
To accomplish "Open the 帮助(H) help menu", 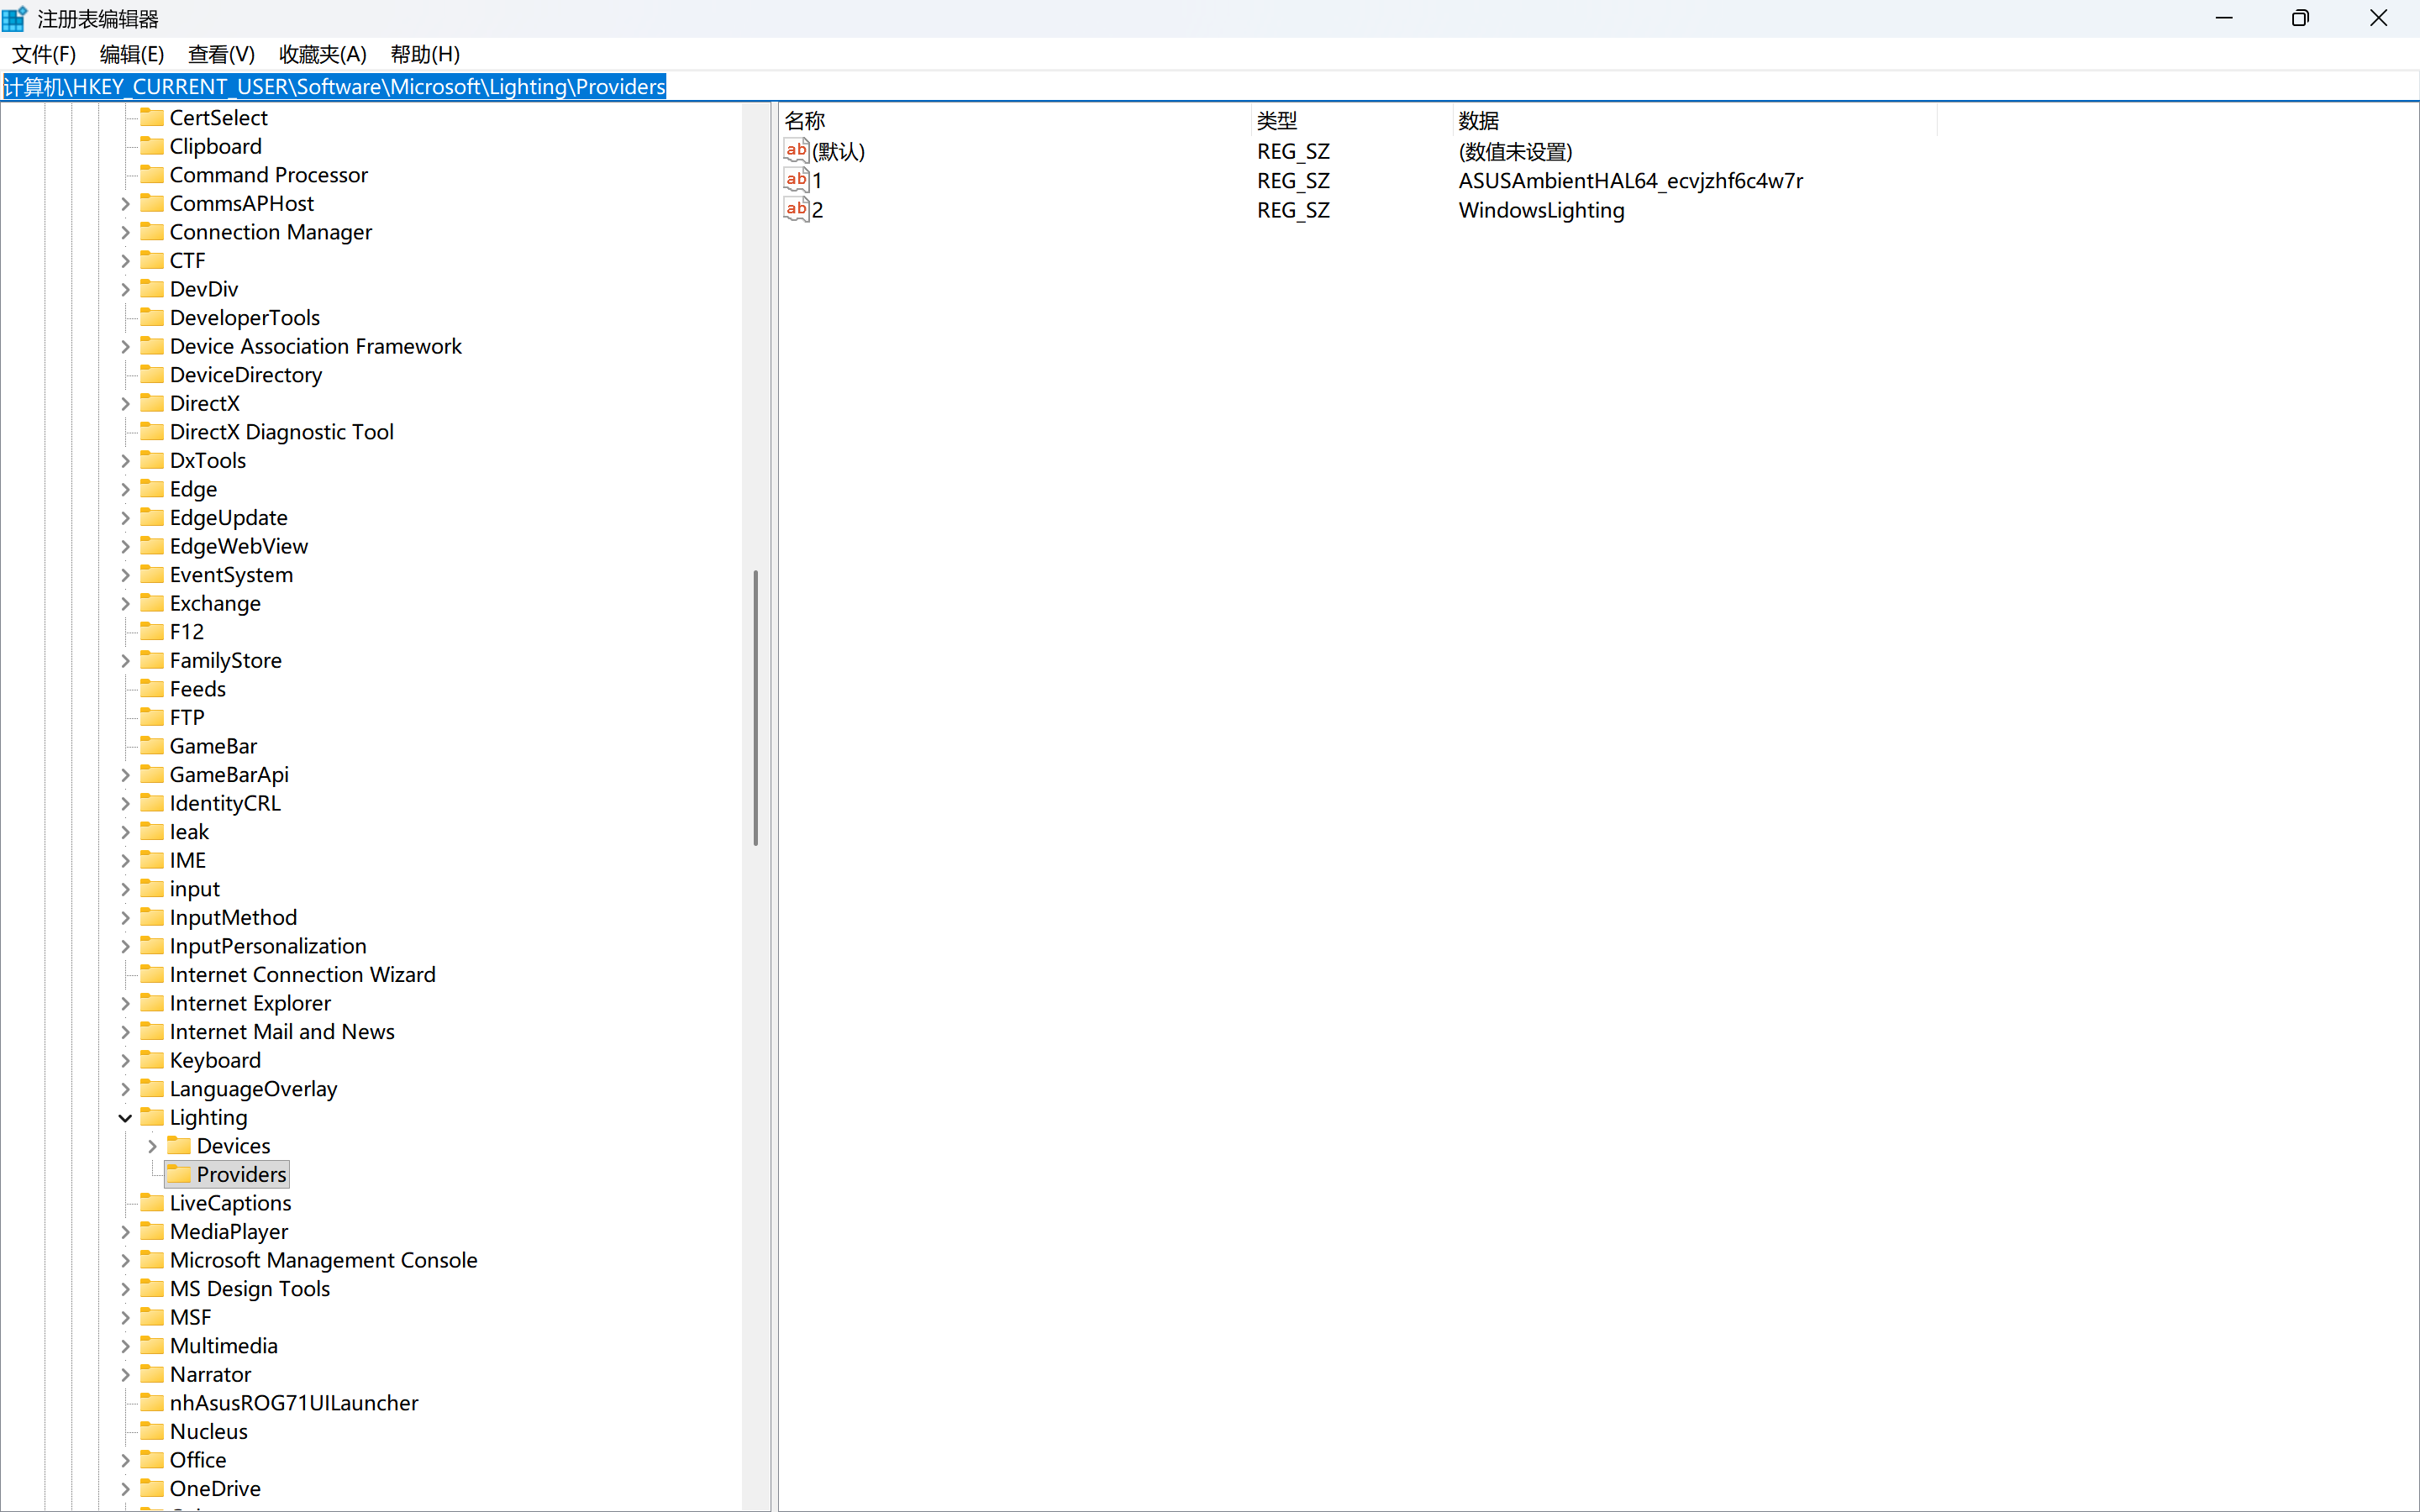I will (x=425, y=54).
